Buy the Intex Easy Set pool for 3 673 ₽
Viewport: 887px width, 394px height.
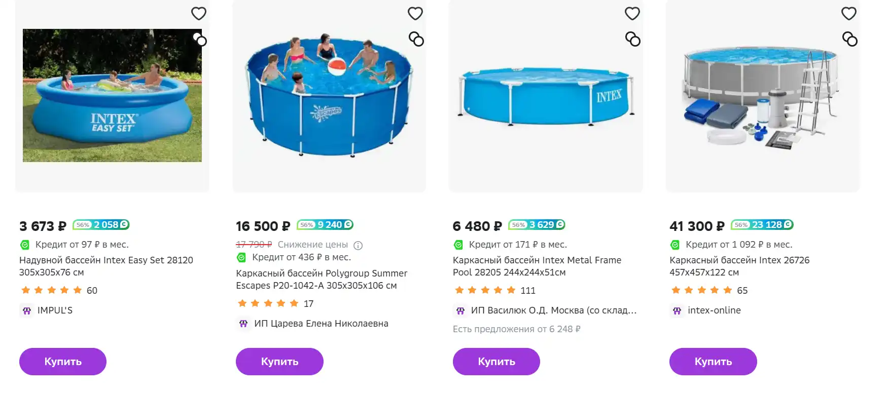(63, 362)
